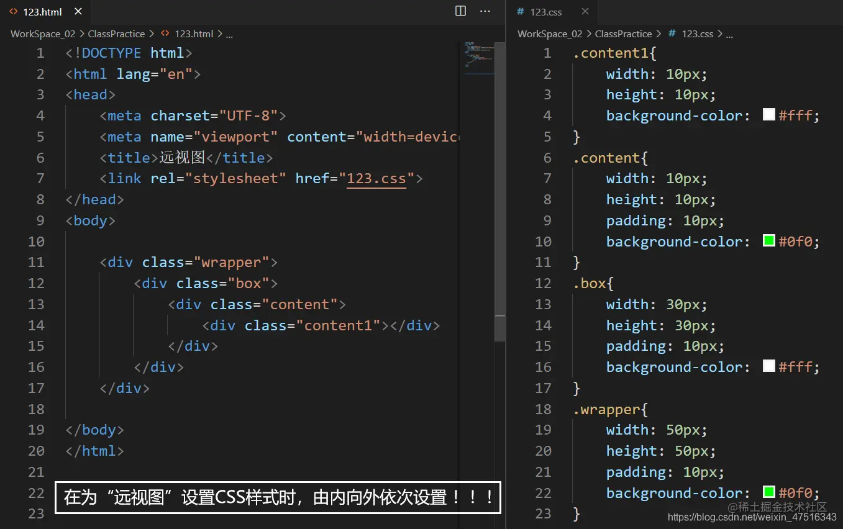Close the 123.html tab
843x529 pixels.
(x=78, y=12)
